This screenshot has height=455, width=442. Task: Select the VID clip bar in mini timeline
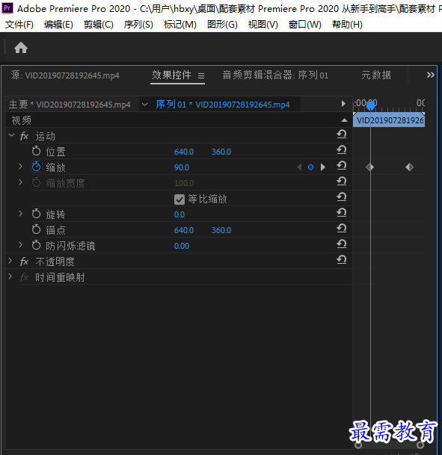click(389, 120)
